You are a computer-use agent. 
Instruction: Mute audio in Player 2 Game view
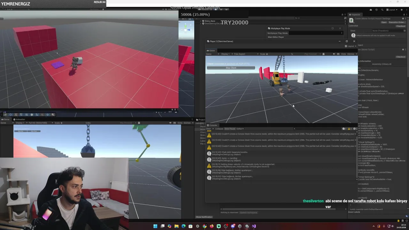pos(334,54)
